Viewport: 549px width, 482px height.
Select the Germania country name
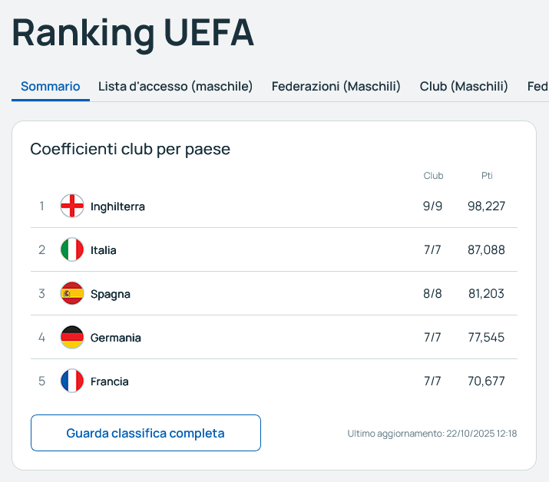(116, 338)
